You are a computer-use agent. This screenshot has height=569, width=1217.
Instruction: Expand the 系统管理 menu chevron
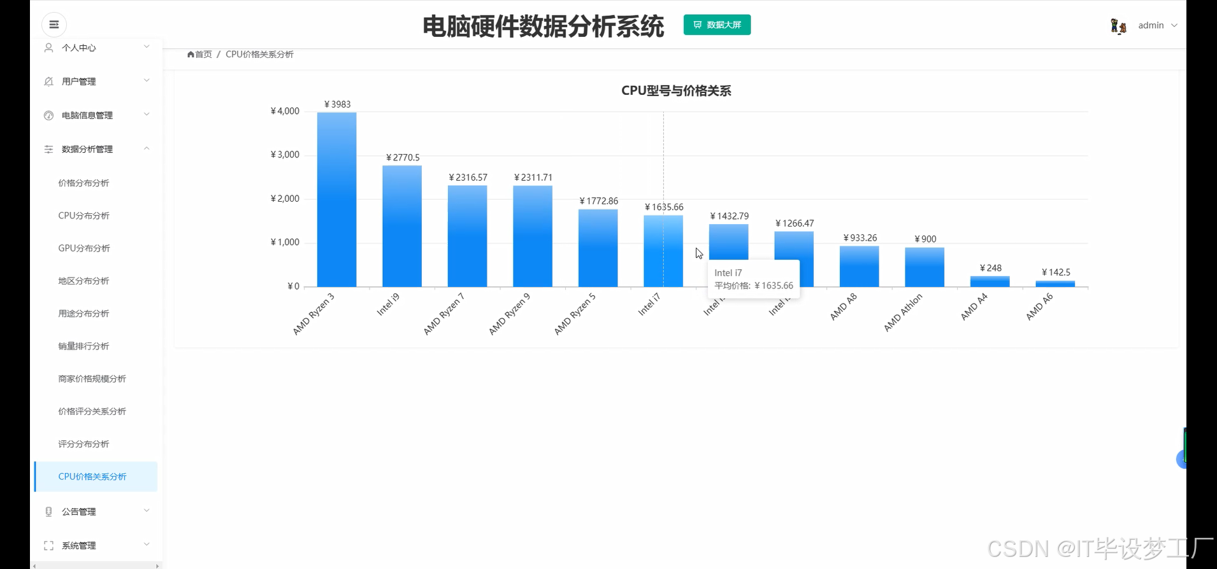point(147,544)
